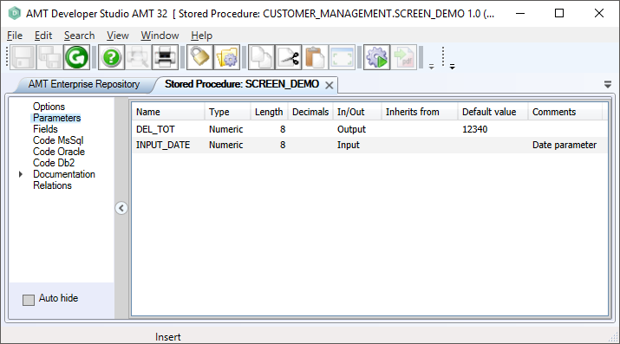Click the Length 8 cell of INPUT_DATE
620x344 pixels.
pos(269,145)
